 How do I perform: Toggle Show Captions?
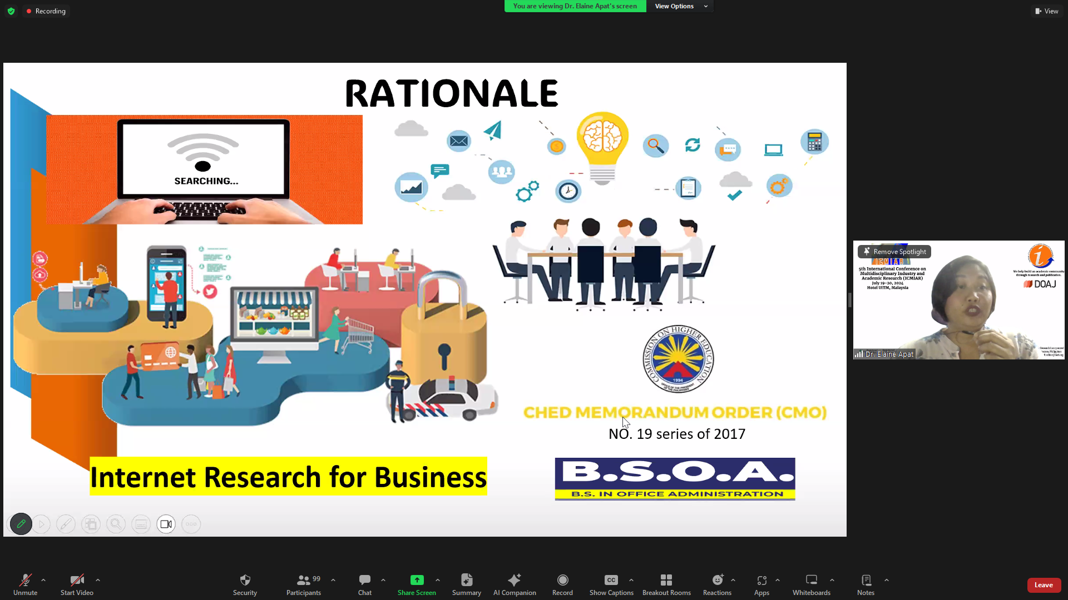[611, 580]
